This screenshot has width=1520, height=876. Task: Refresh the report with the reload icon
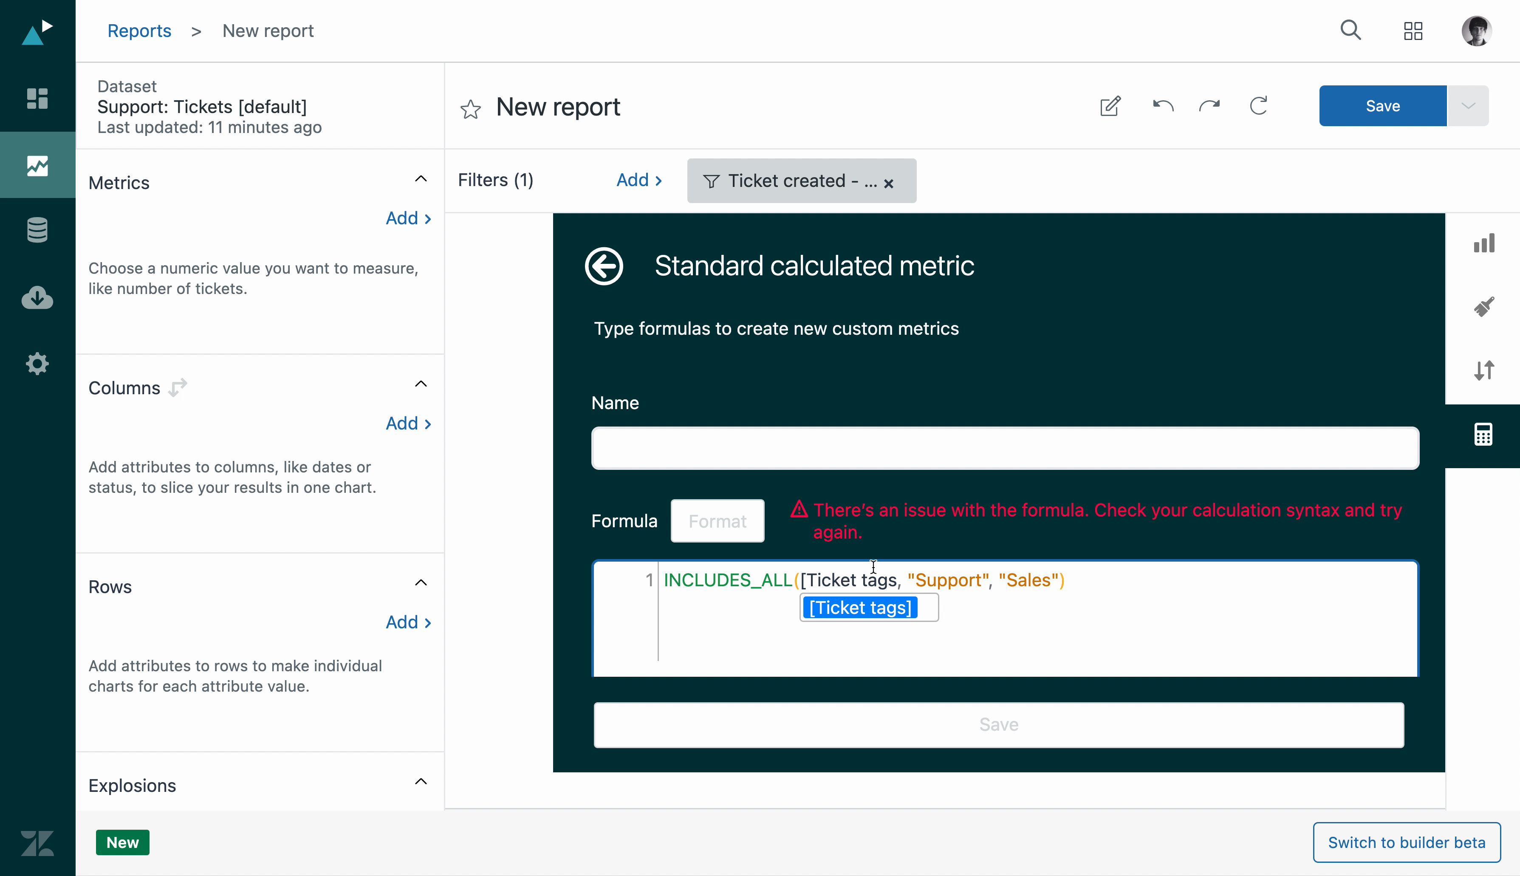click(x=1258, y=105)
